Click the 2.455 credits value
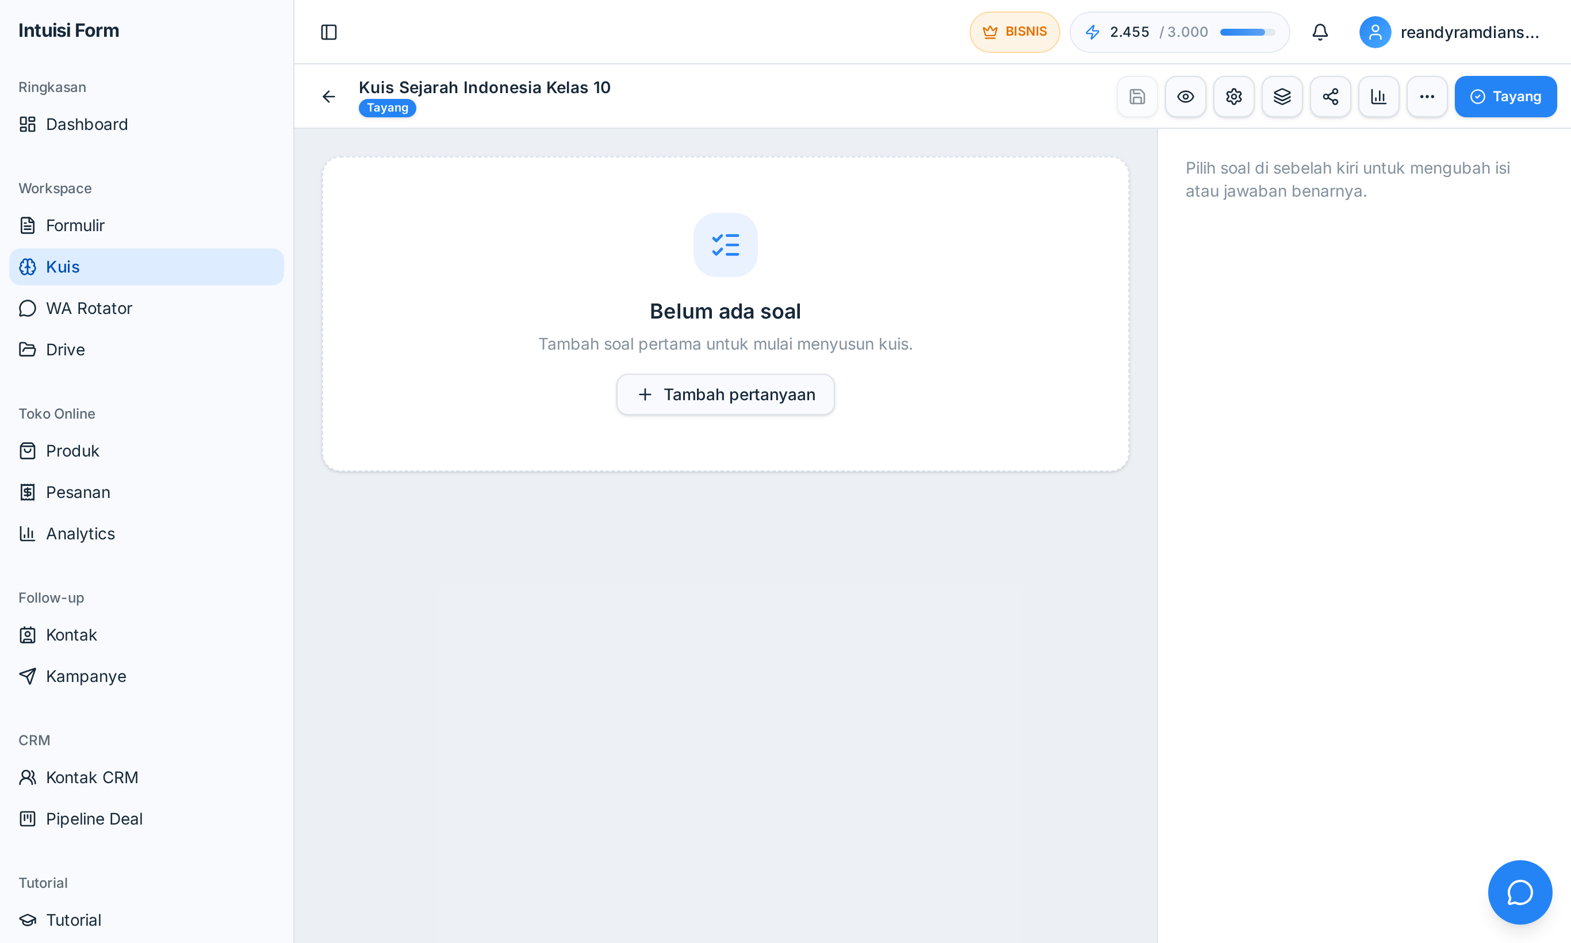1571x943 pixels. coord(1129,32)
